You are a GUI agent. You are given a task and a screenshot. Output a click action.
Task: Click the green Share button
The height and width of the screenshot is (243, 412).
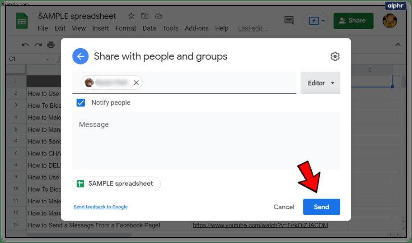[353, 21]
